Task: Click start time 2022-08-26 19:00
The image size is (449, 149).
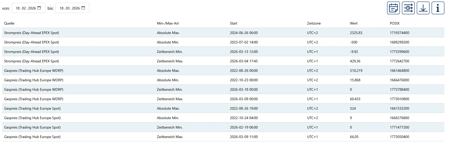Action: coord(244,108)
